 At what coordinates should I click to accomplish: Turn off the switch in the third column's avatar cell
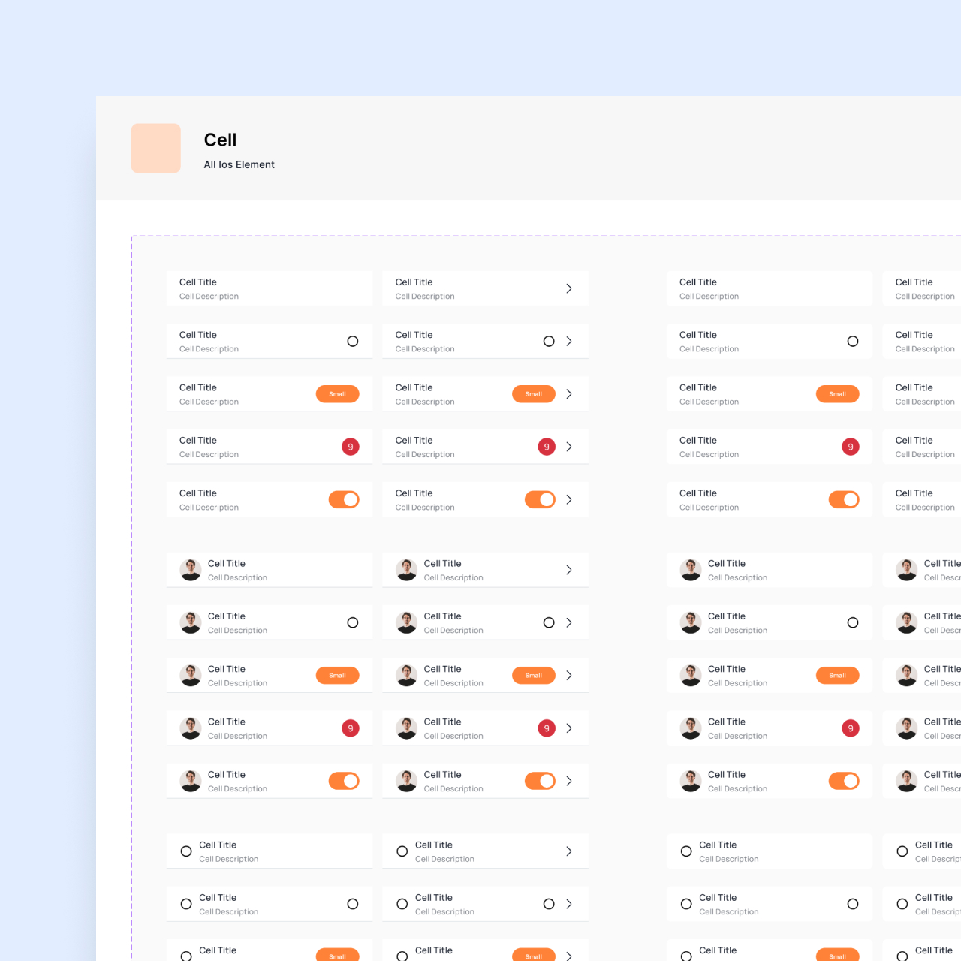pyautogui.click(x=844, y=781)
